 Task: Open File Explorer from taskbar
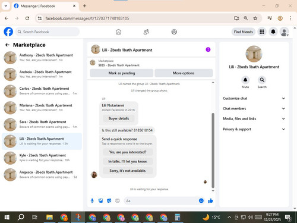49,217
